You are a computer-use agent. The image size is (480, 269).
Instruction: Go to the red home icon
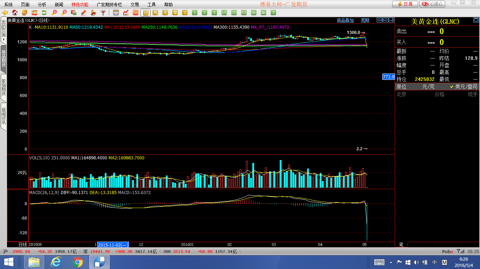point(15,13)
